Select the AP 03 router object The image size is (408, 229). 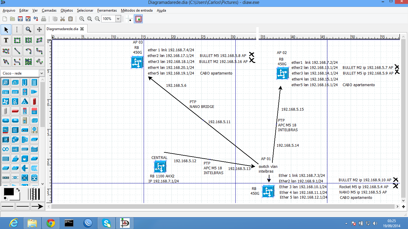137,63
